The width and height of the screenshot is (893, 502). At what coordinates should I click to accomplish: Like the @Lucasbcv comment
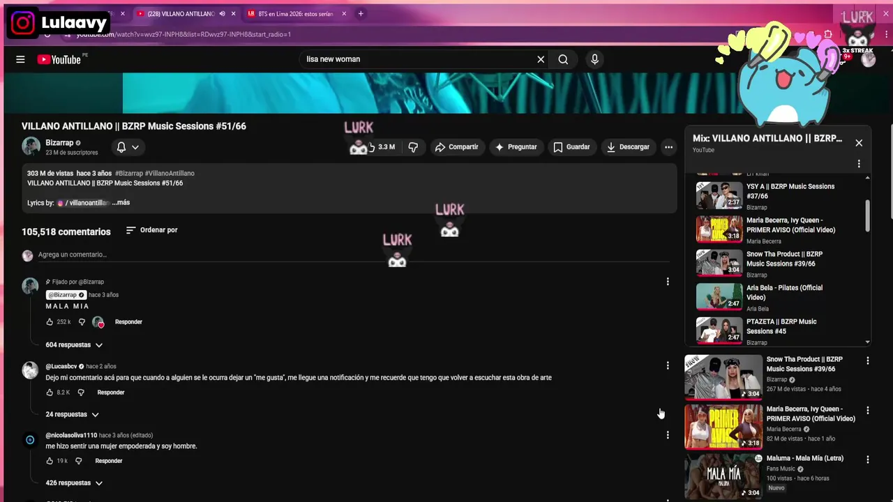click(50, 393)
